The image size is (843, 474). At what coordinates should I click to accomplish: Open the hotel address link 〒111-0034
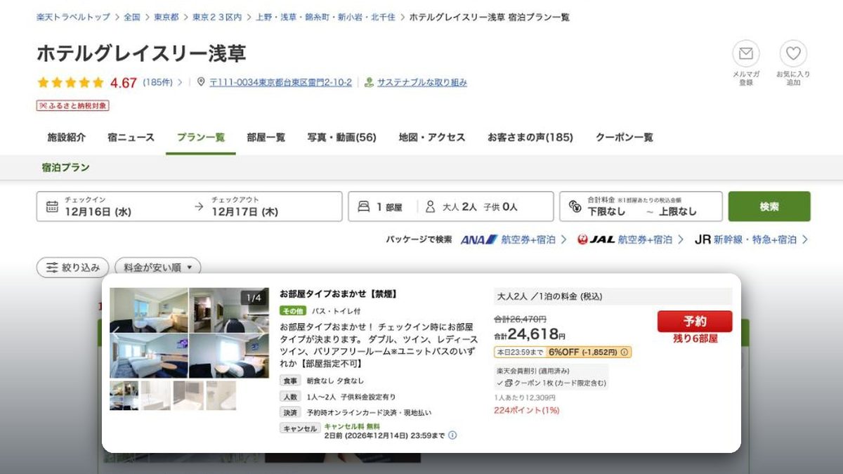click(x=280, y=82)
